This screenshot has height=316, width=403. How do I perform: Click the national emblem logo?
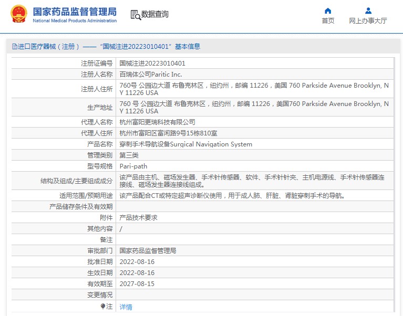18,14
